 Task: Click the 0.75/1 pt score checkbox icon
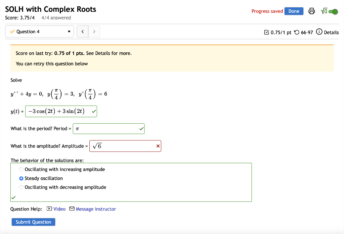pos(266,33)
